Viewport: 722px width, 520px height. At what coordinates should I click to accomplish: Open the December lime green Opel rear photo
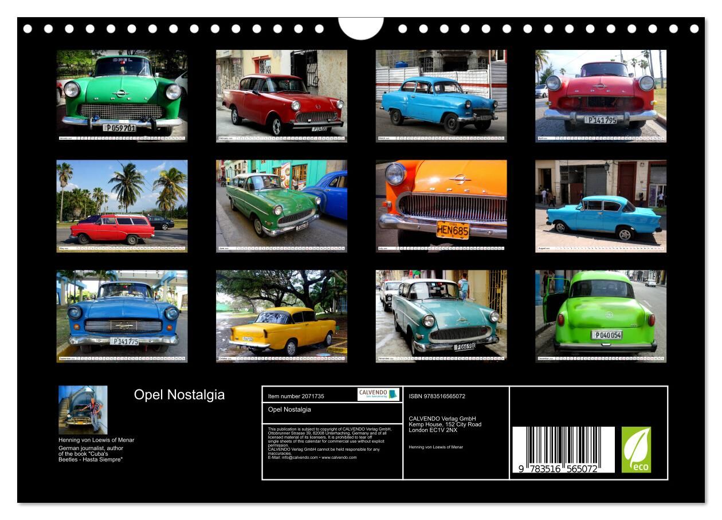(601, 314)
